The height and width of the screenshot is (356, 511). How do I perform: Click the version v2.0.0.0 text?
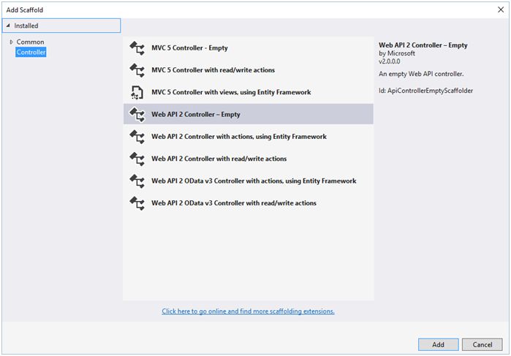point(390,61)
